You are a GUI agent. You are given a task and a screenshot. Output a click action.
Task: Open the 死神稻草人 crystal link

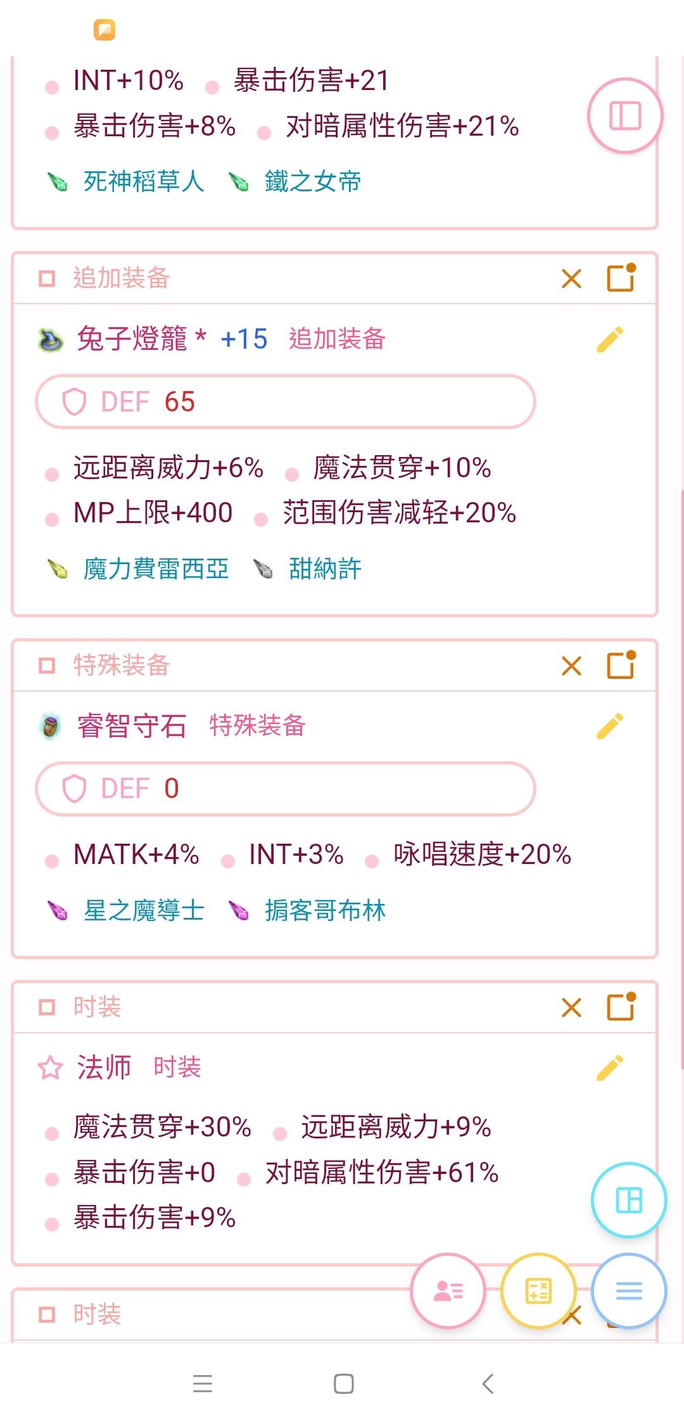pyautogui.click(x=143, y=182)
